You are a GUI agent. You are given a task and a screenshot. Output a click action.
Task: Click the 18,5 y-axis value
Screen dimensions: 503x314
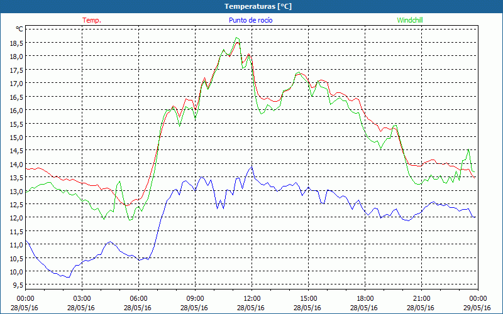18,43
